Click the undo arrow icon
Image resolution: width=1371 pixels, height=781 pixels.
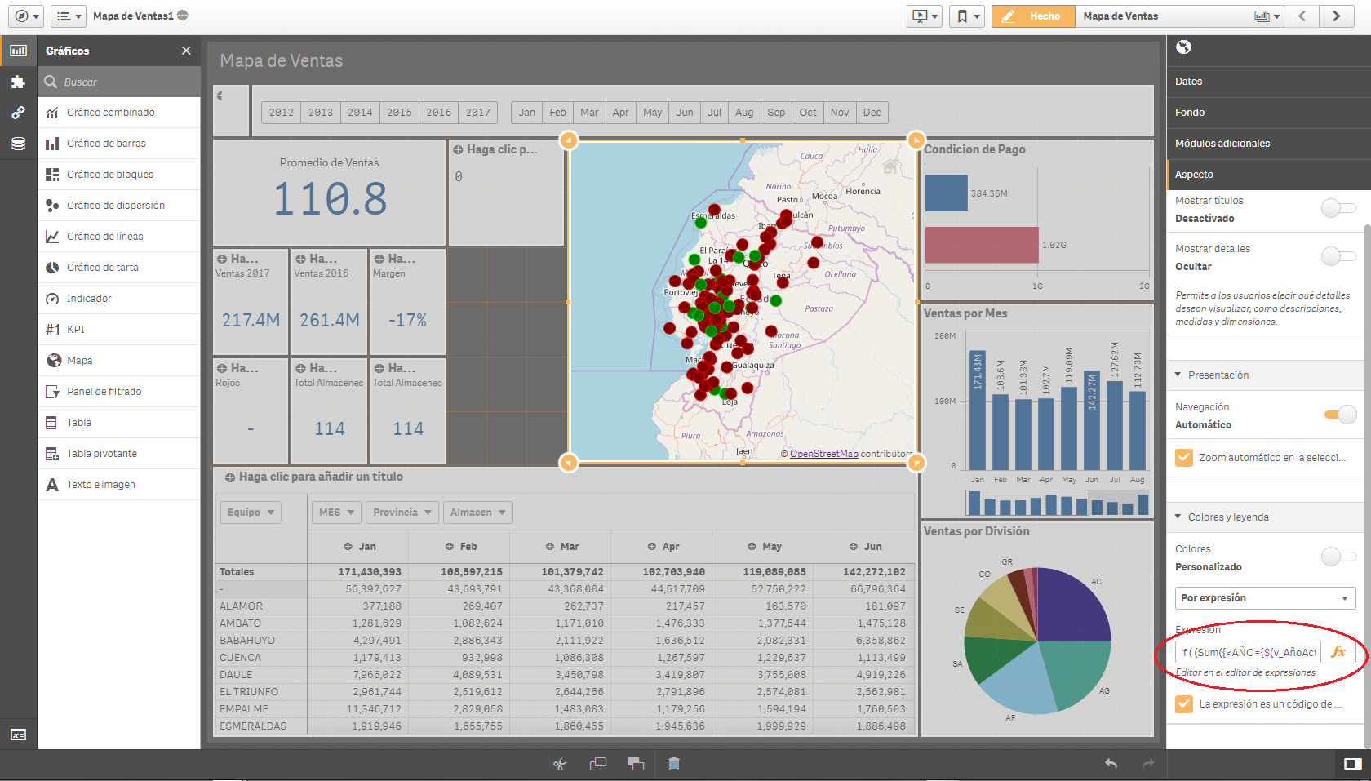[1111, 764]
